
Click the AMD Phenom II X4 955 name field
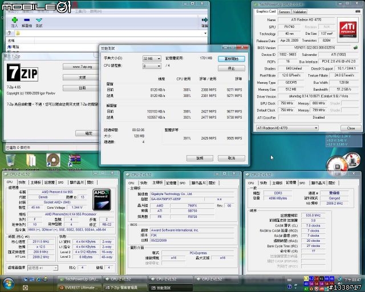pyautogui.click(x=57, y=192)
